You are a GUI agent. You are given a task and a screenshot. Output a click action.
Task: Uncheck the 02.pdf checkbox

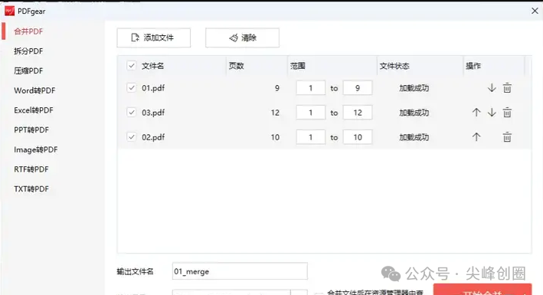tap(131, 137)
